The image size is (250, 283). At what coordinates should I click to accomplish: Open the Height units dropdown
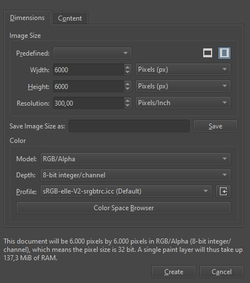[183, 86]
